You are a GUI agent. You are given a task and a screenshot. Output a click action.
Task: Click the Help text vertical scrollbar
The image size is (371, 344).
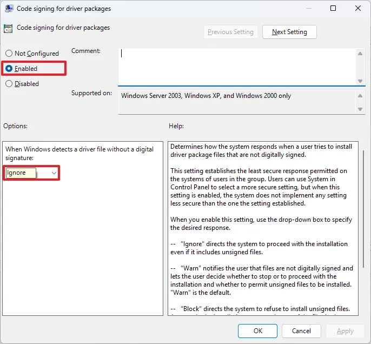click(x=363, y=209)
